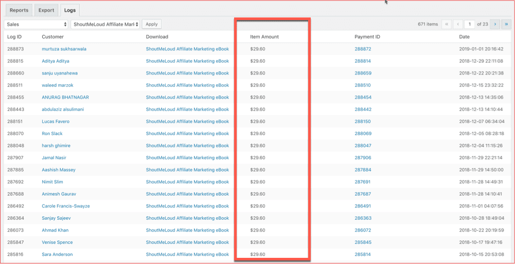This screenshot has width=515, height=264.
Task: Go to the previous page arrow
Action: pos(457,24)
